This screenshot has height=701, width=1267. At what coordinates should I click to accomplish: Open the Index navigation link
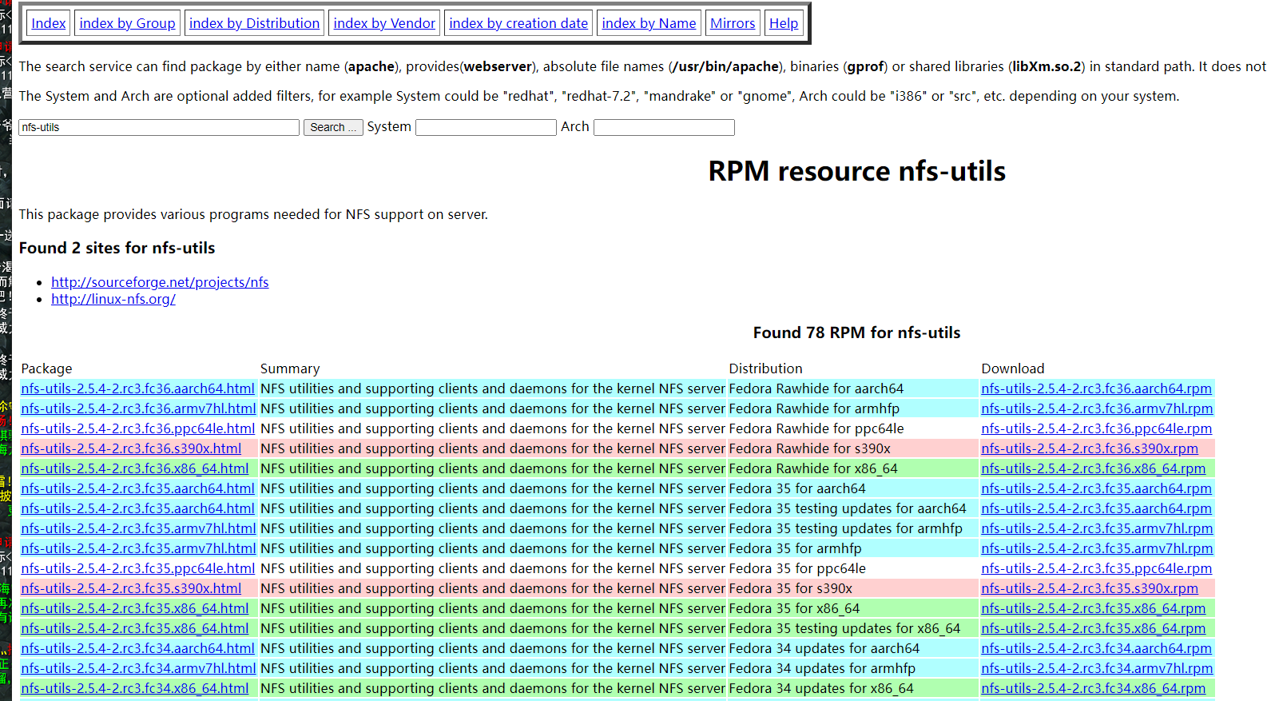point(49,23)
